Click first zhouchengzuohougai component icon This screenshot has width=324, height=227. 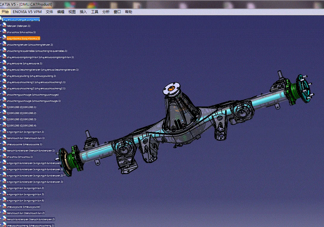tap(4, 94)
